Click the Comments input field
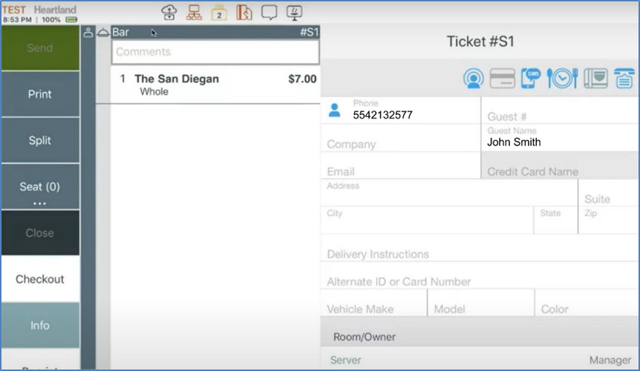Screen dimensions: 640x371 pyautogui.click(x=215, y=52)
